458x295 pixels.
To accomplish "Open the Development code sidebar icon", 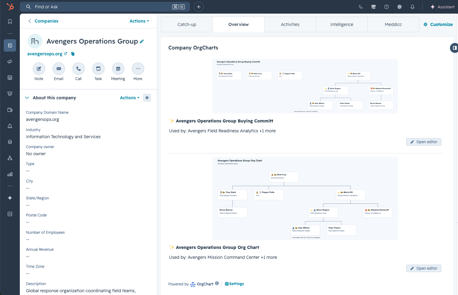I will tap(10, 214).
